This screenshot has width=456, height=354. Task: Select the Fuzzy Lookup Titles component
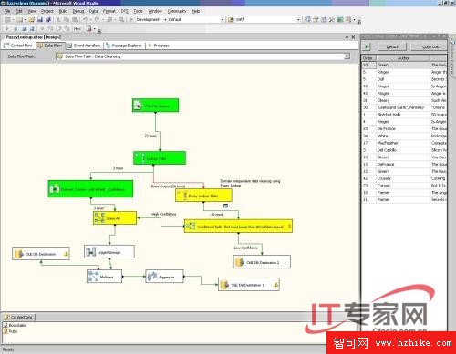tap(203, 196)
